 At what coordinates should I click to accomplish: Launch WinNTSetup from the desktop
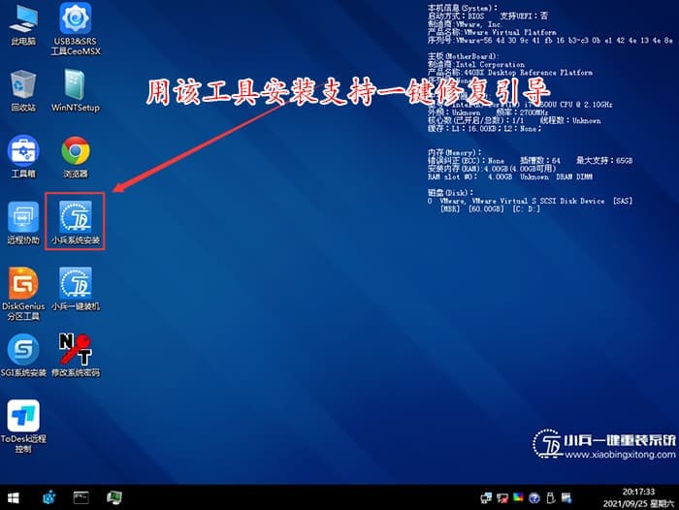76,91
